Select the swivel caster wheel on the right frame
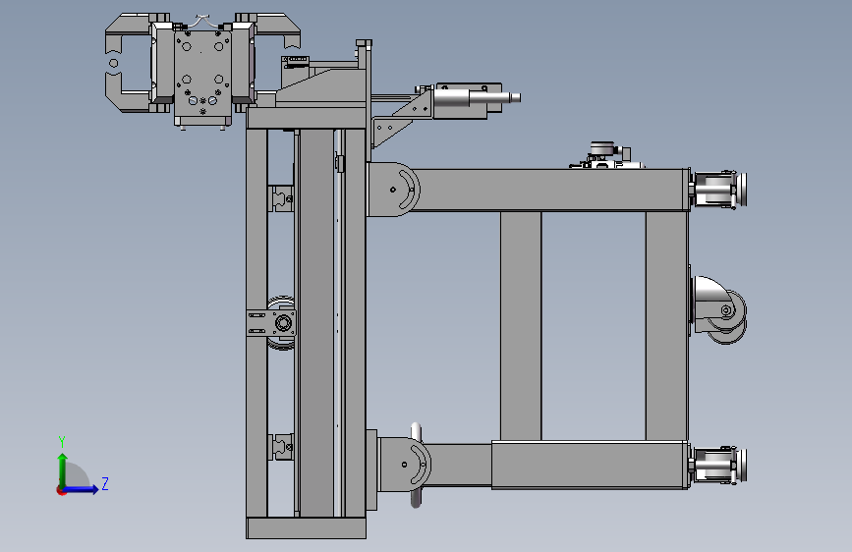The height and width of the screenshot is (552, 852). point(719,309)
